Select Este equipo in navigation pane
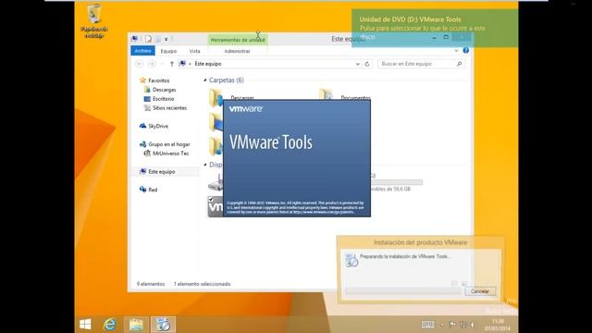The width and height of the screenshot is (592, 333). (x=161, y=171)
